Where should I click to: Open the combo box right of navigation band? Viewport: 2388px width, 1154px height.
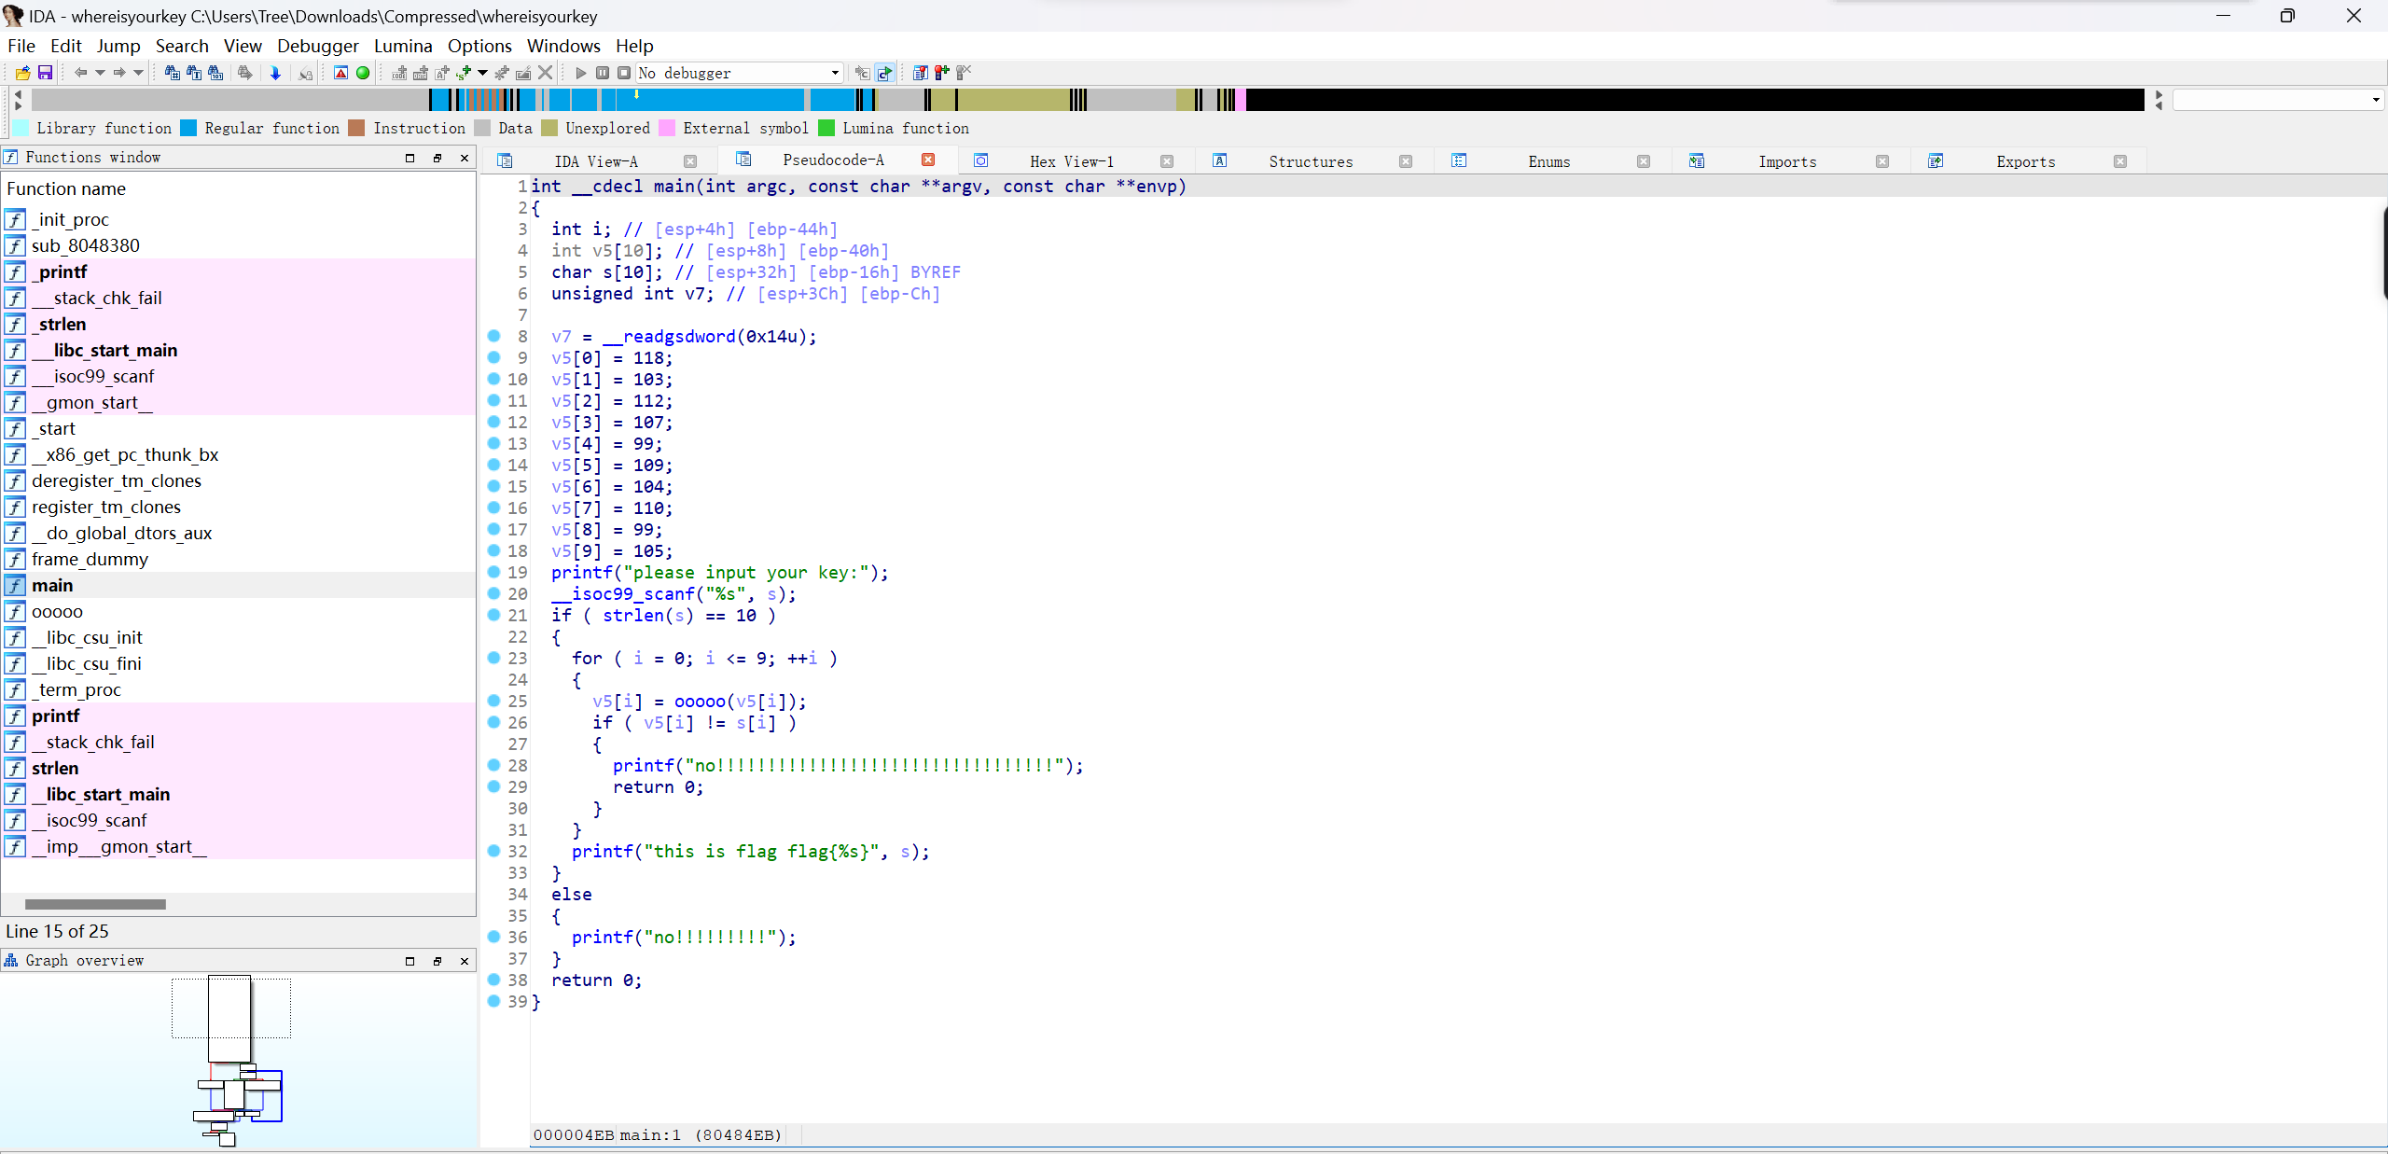pyautogui.click(x=2375, y=100)
